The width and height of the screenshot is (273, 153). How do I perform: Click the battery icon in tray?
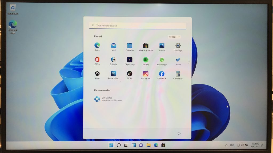(247, 145)
